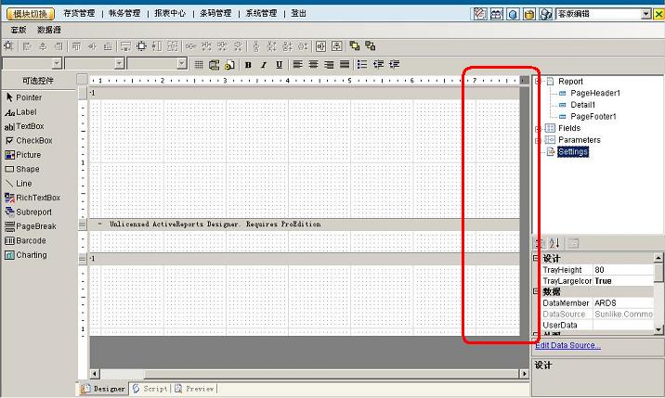Pick the RichTextBox tool
Screen dimensions: 665x398
(37, 198)
